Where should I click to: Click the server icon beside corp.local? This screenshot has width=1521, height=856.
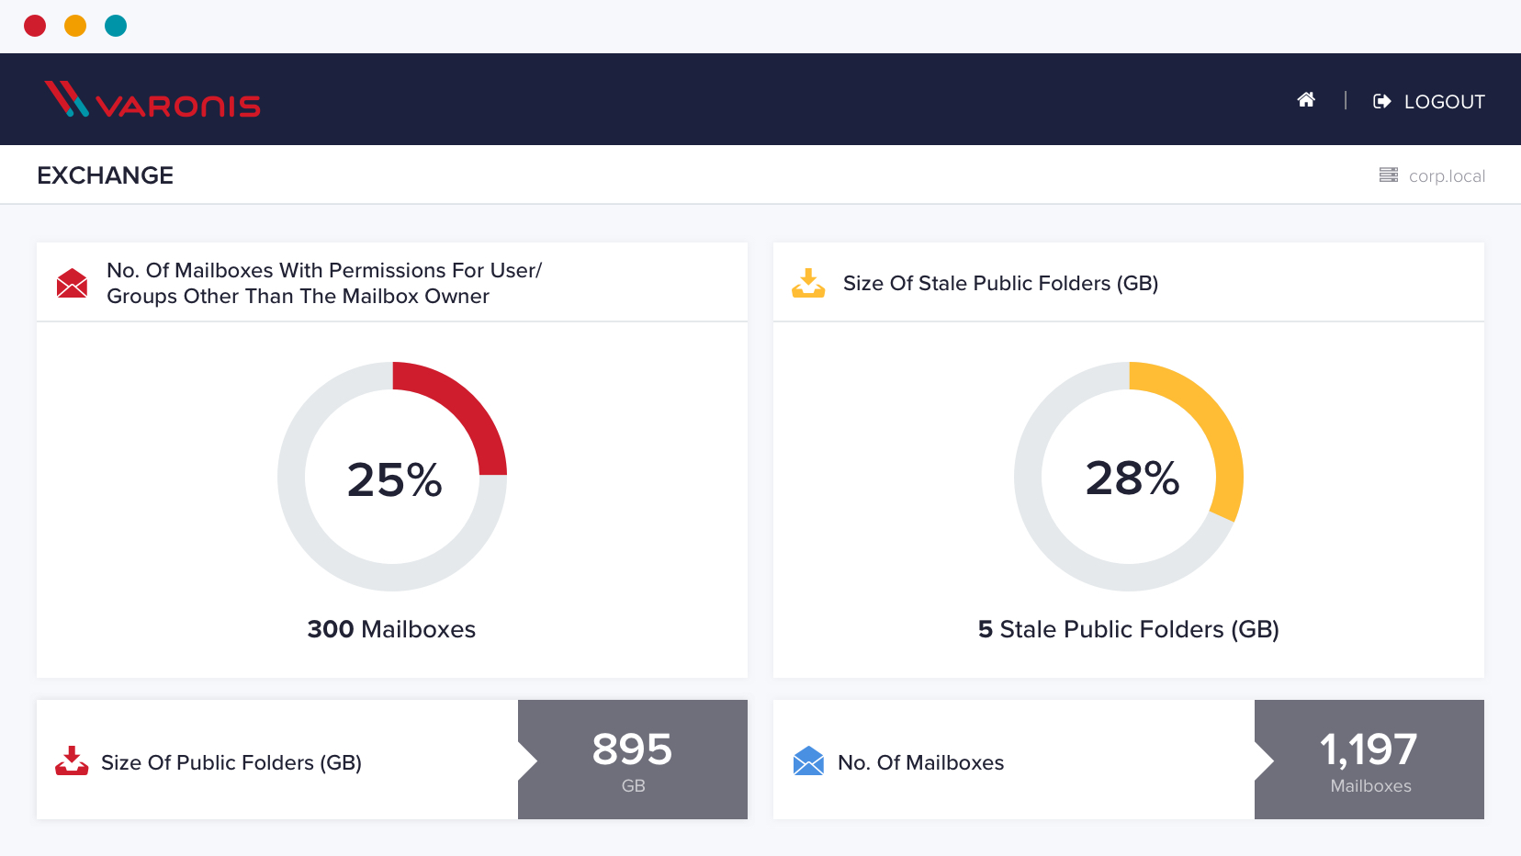1389,175
